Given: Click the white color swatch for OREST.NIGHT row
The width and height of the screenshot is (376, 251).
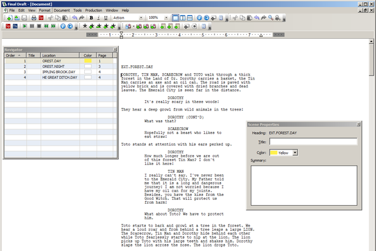Looking at the screenshot, I should tap(88, 66).
